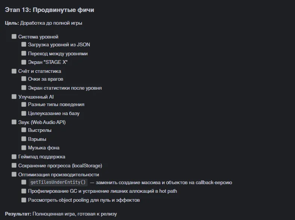Check the "Система уровней" checkbox

pyautogui.click(x=14, y=37)
